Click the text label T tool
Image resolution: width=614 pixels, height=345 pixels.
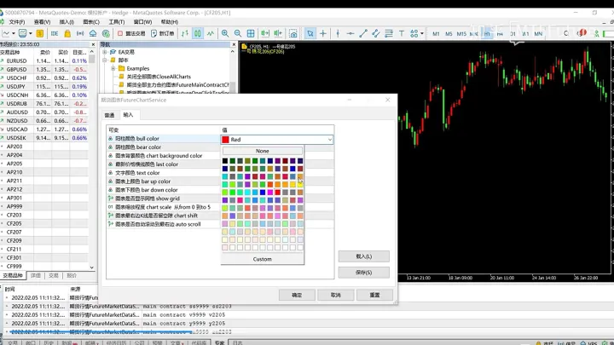click(x=402, y=33)
